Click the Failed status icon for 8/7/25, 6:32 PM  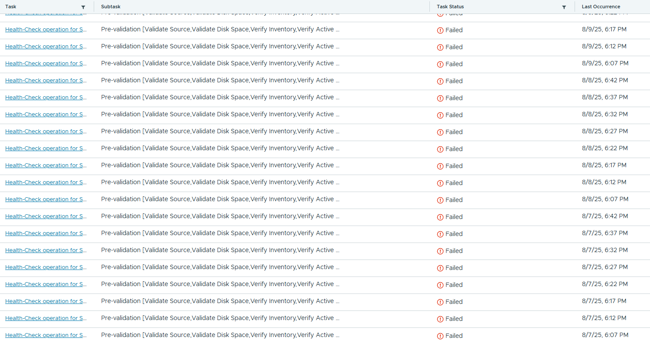[x=440, y=251]
